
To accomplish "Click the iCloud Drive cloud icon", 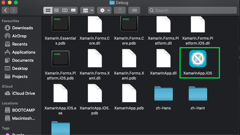I will [x=7, y=93].
